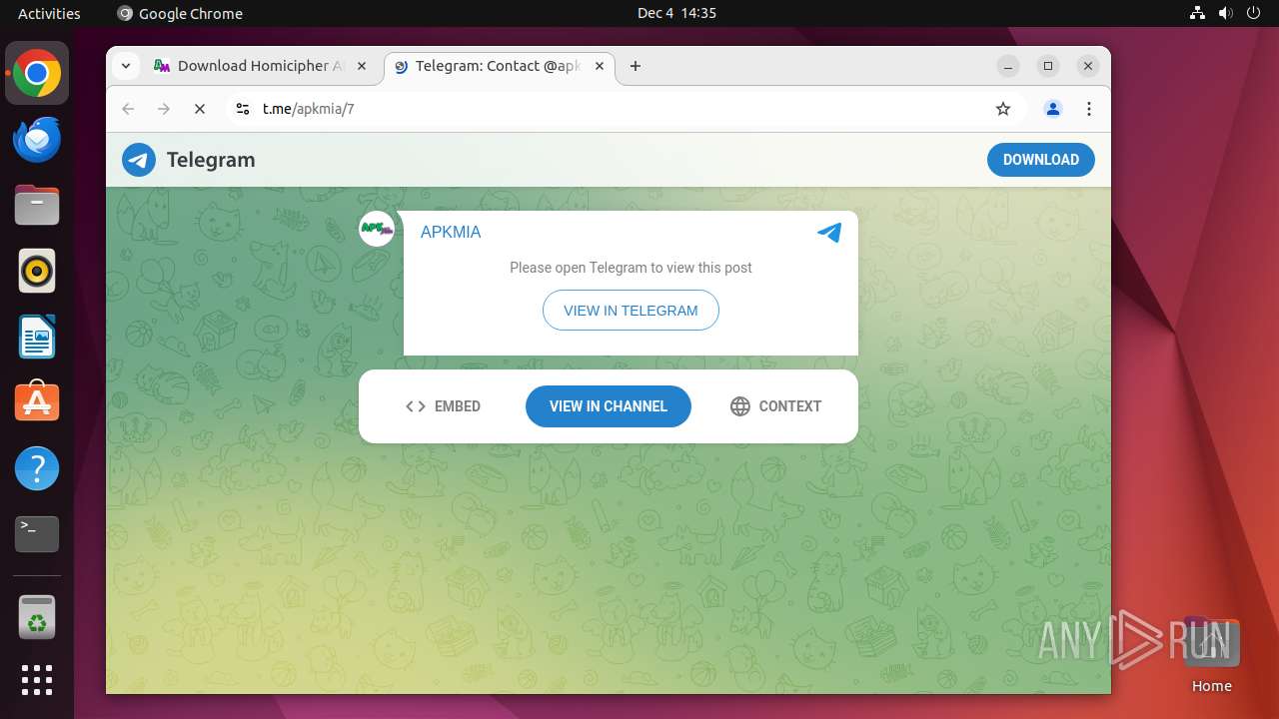The width and height of the screenshot is (1279, 719).
Task: View site information icon in address bar
Action: (x=242, y=109)
